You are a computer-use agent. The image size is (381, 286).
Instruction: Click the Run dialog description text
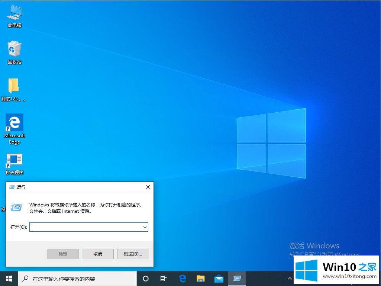[x=86, y=208]
